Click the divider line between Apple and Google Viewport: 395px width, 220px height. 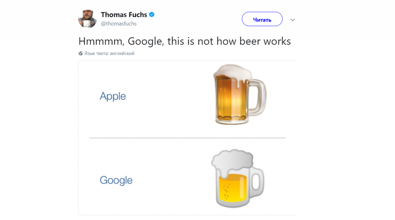[x=187, y=138]
